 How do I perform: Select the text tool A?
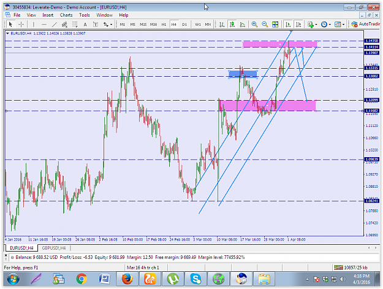pyautogui.click(x=85, y=25)
